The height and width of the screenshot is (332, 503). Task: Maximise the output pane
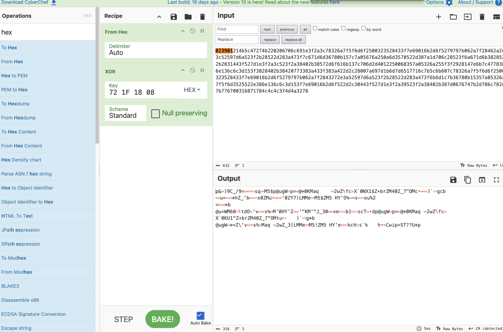click(x=496, y=180)
